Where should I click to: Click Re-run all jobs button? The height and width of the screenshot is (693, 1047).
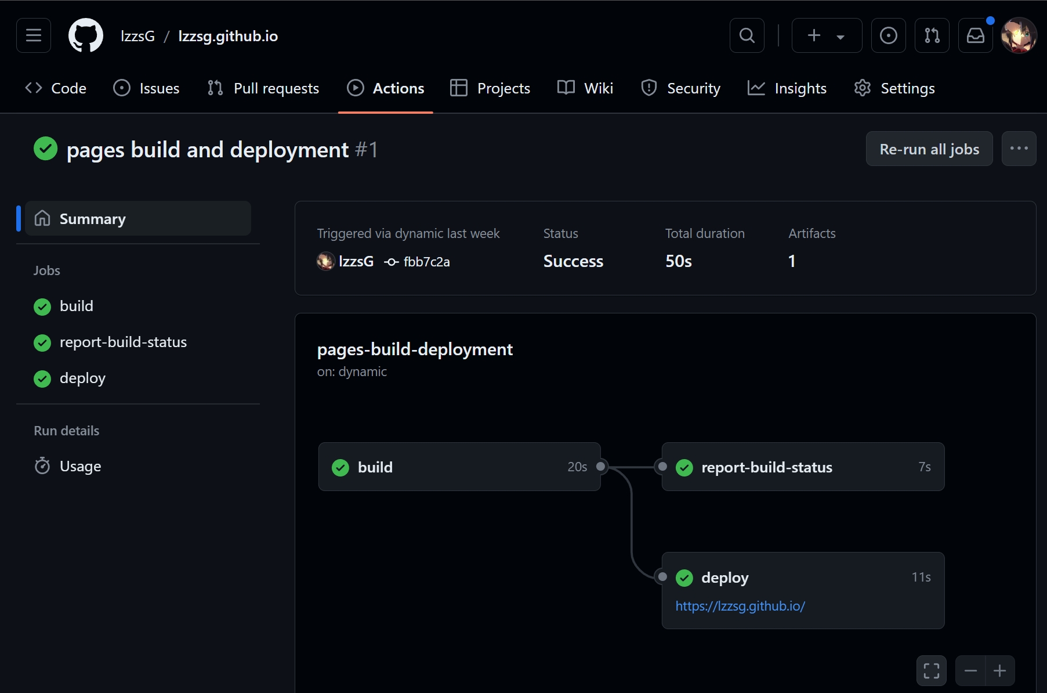929,149
